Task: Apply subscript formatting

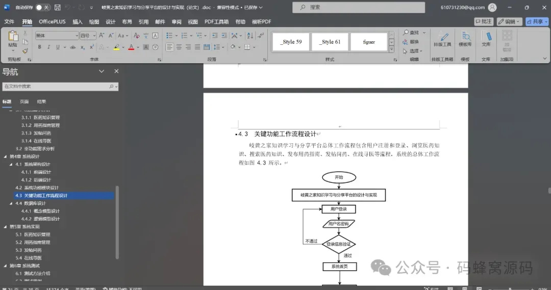Action: (83, 47)
